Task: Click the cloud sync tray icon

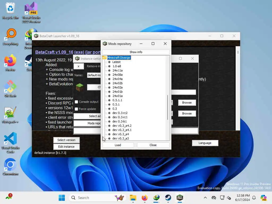Action: click(x=214, y=198)
